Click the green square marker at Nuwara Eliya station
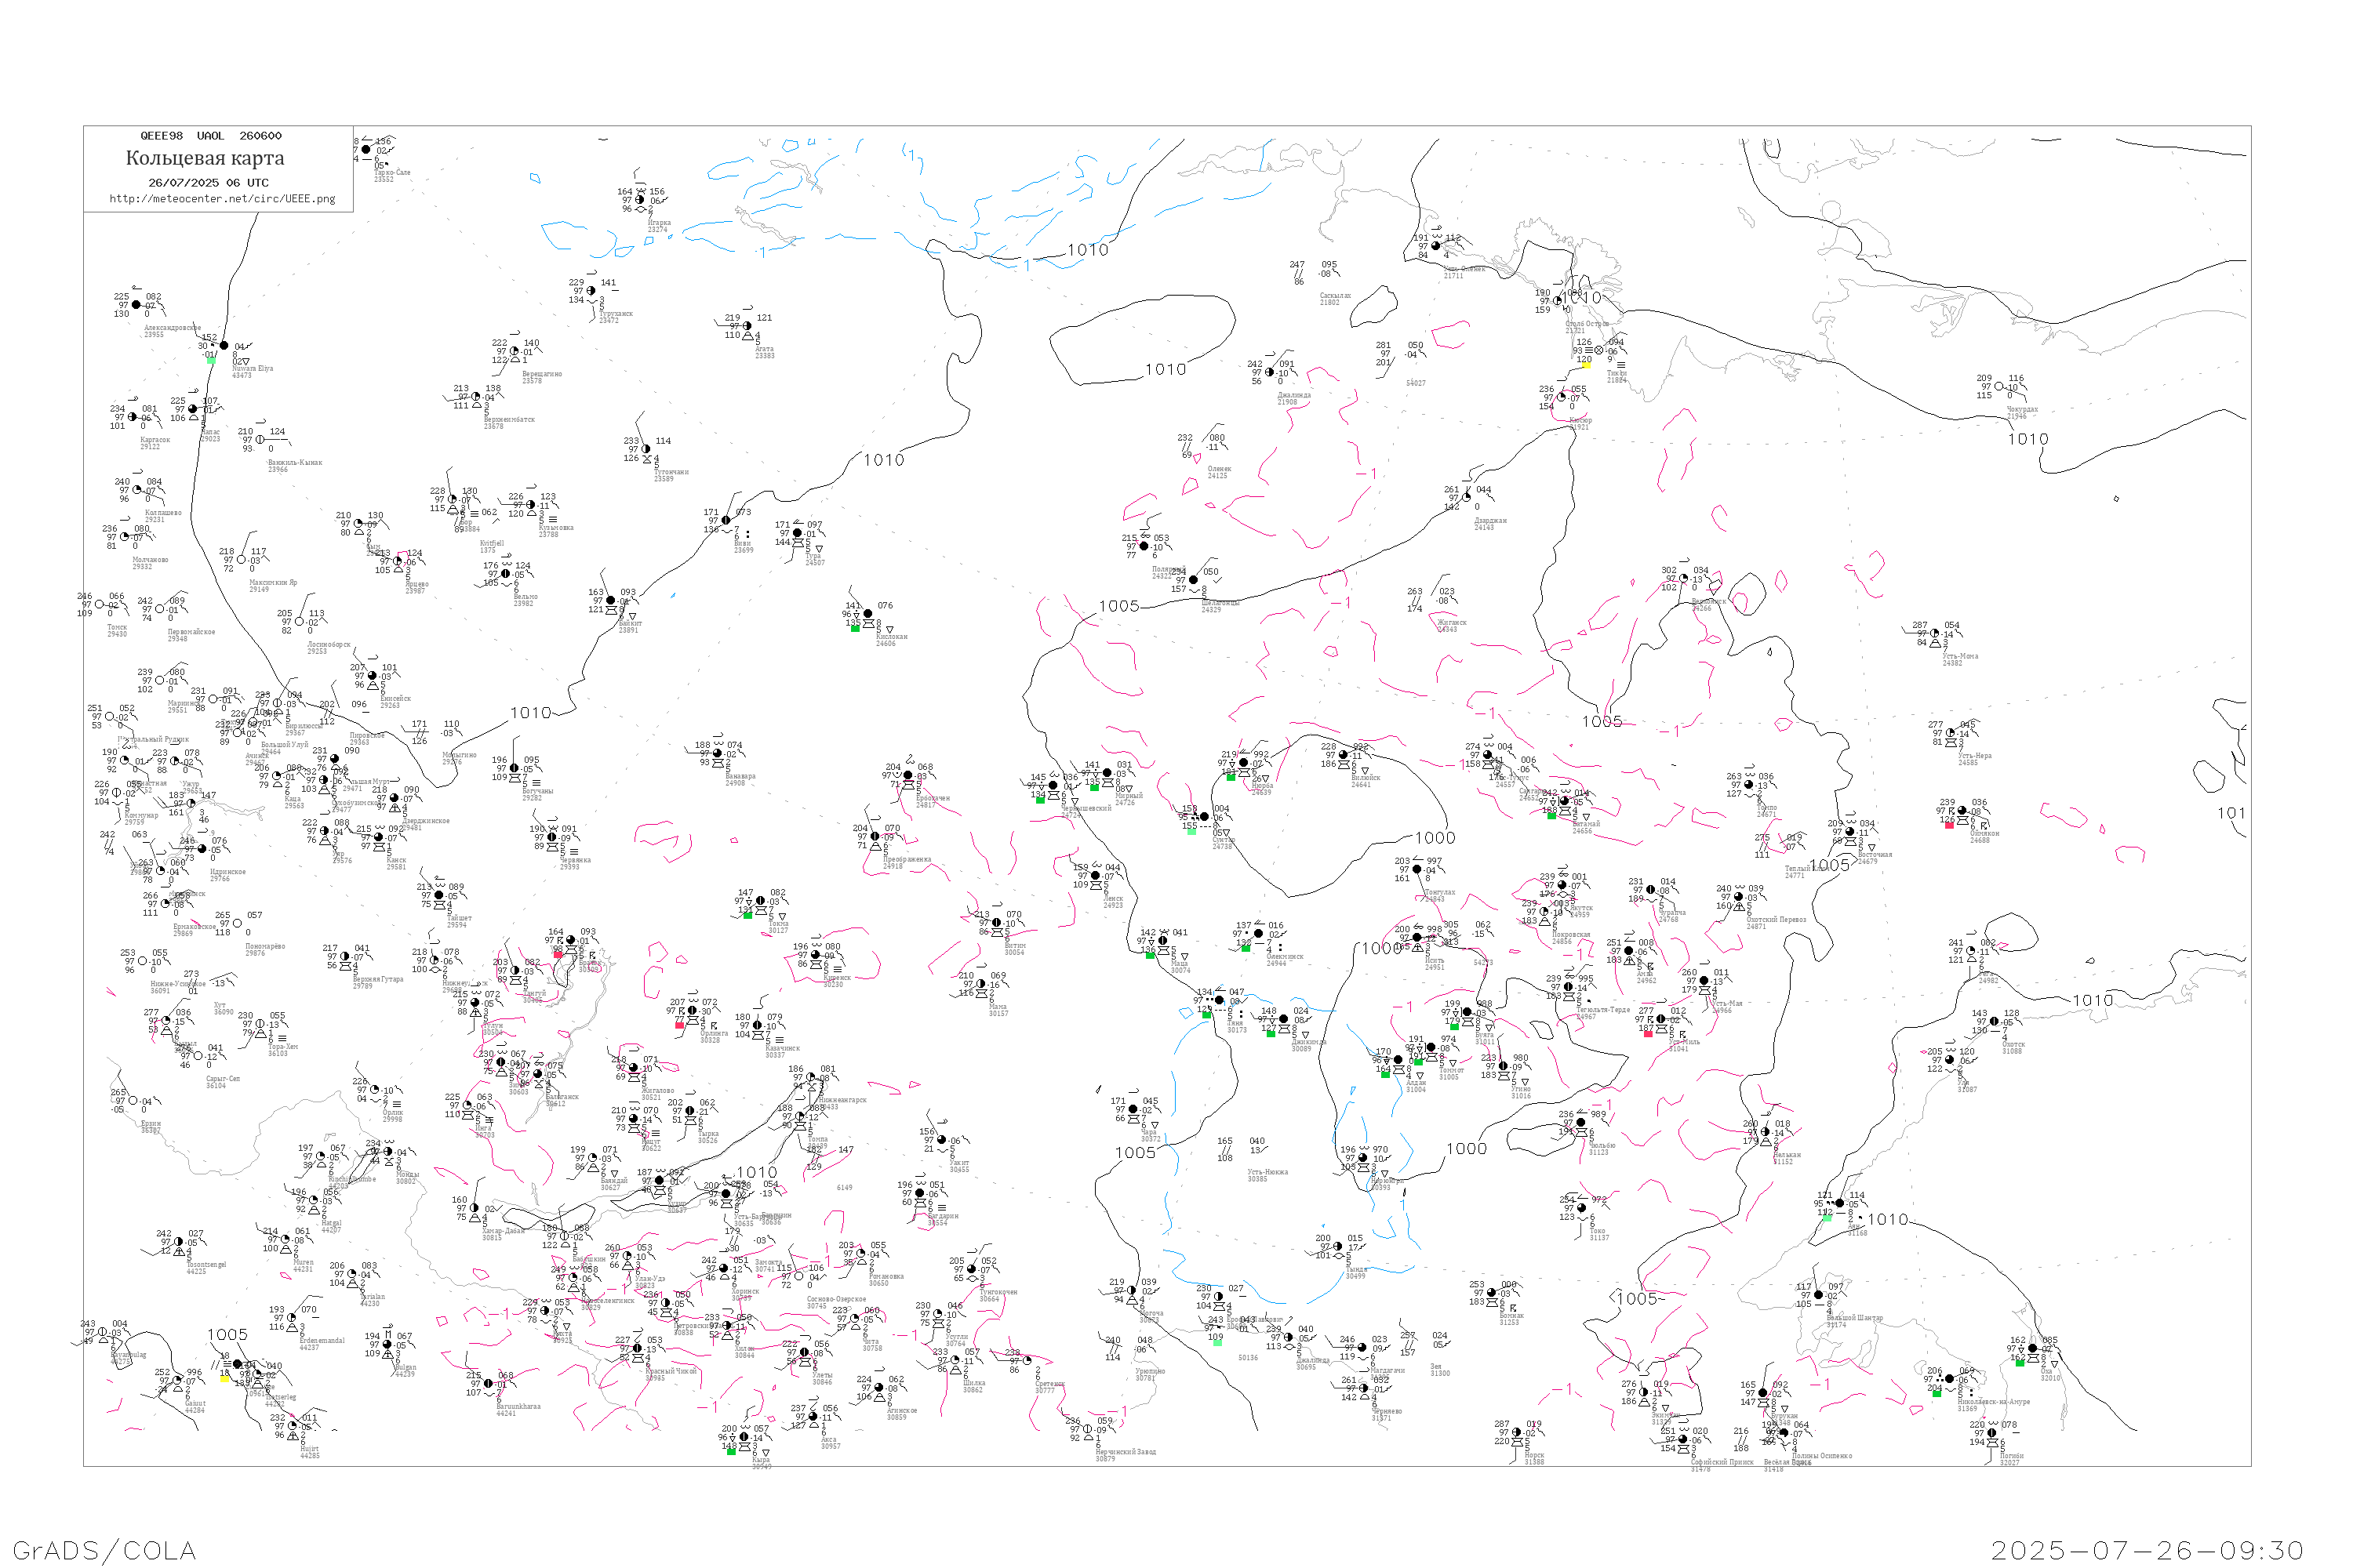 (x=211, y=359)
